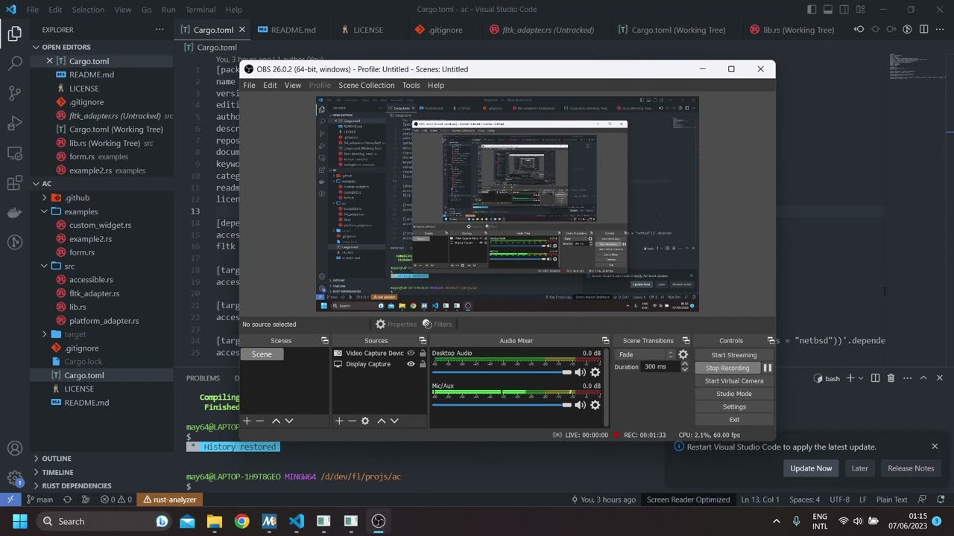Viewport: 954px width, 536px height.
Task: Collapse the src folder in Explorer
Action: (x=45, y=266)
